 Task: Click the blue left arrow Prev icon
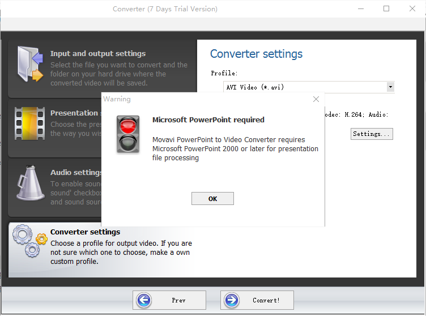click(x=144, y=300)
